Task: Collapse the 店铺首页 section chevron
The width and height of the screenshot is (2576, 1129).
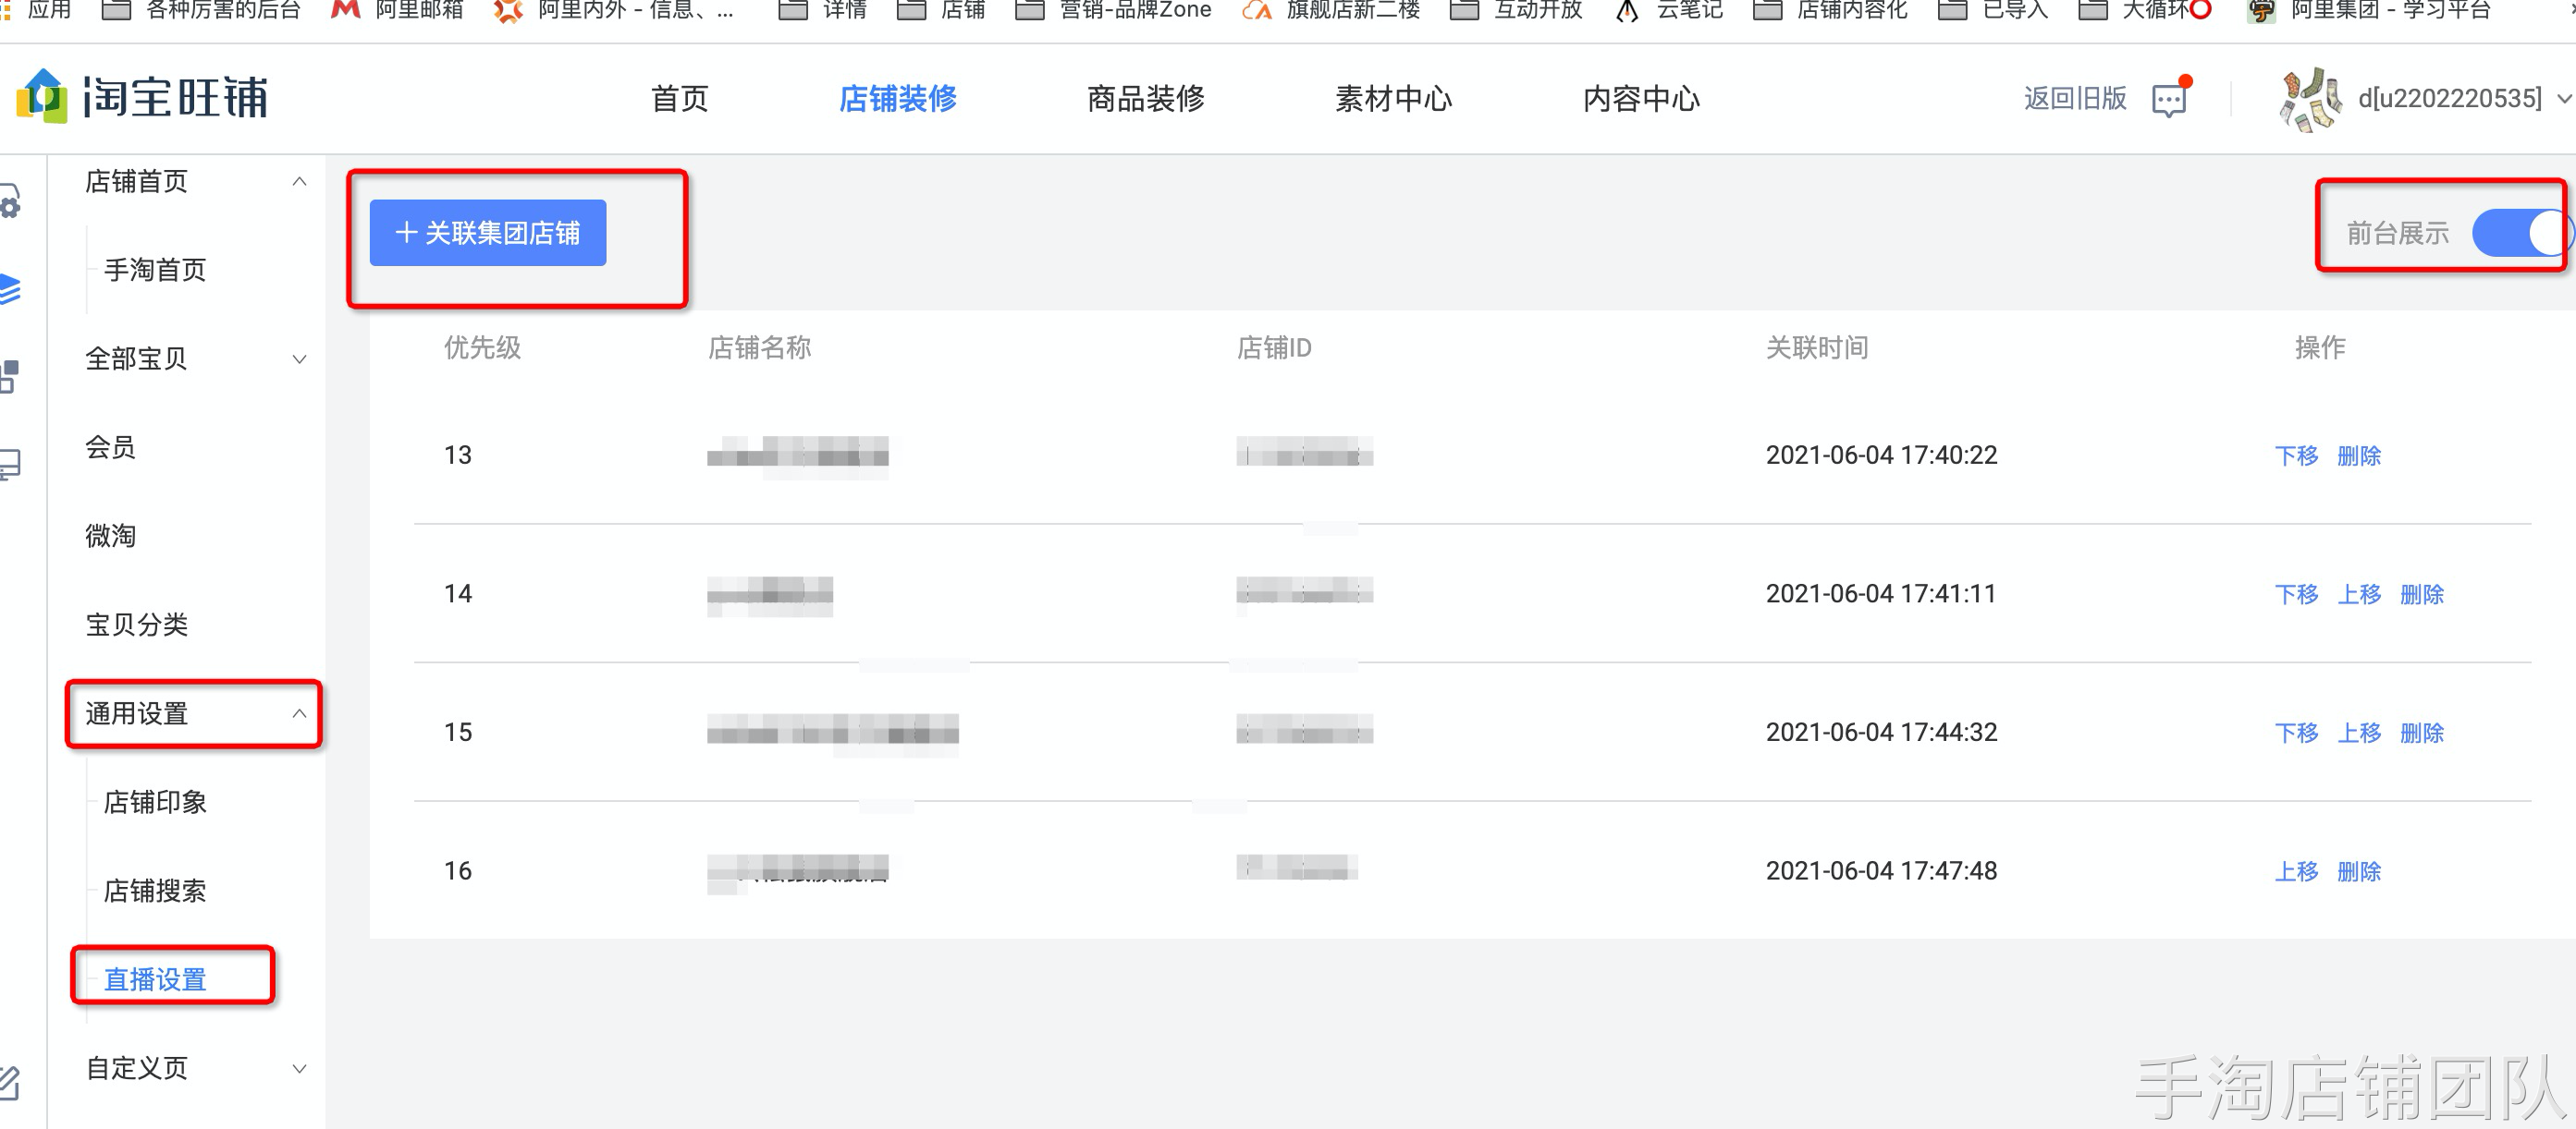Action: [x=299, y=182]
